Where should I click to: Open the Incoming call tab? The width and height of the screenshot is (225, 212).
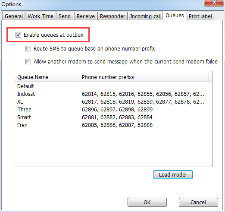click(145, 16)
